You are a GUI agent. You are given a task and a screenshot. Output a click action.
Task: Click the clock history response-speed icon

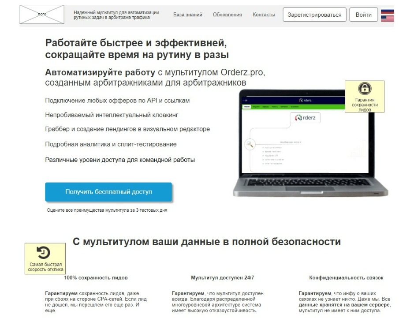[44, 253]
